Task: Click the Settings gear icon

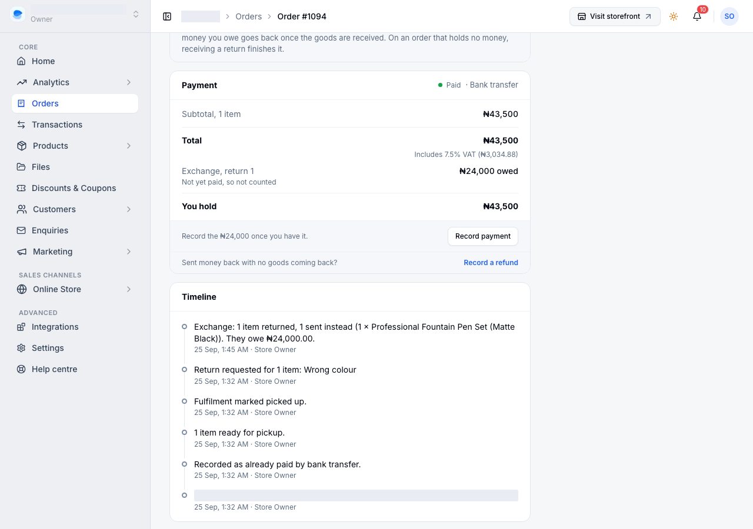Action: 21,348
